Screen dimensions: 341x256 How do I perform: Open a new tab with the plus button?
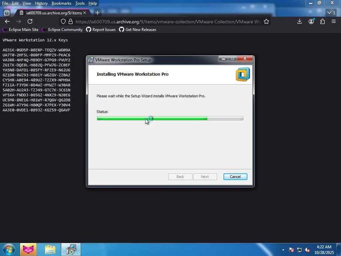tap(98, 13)
